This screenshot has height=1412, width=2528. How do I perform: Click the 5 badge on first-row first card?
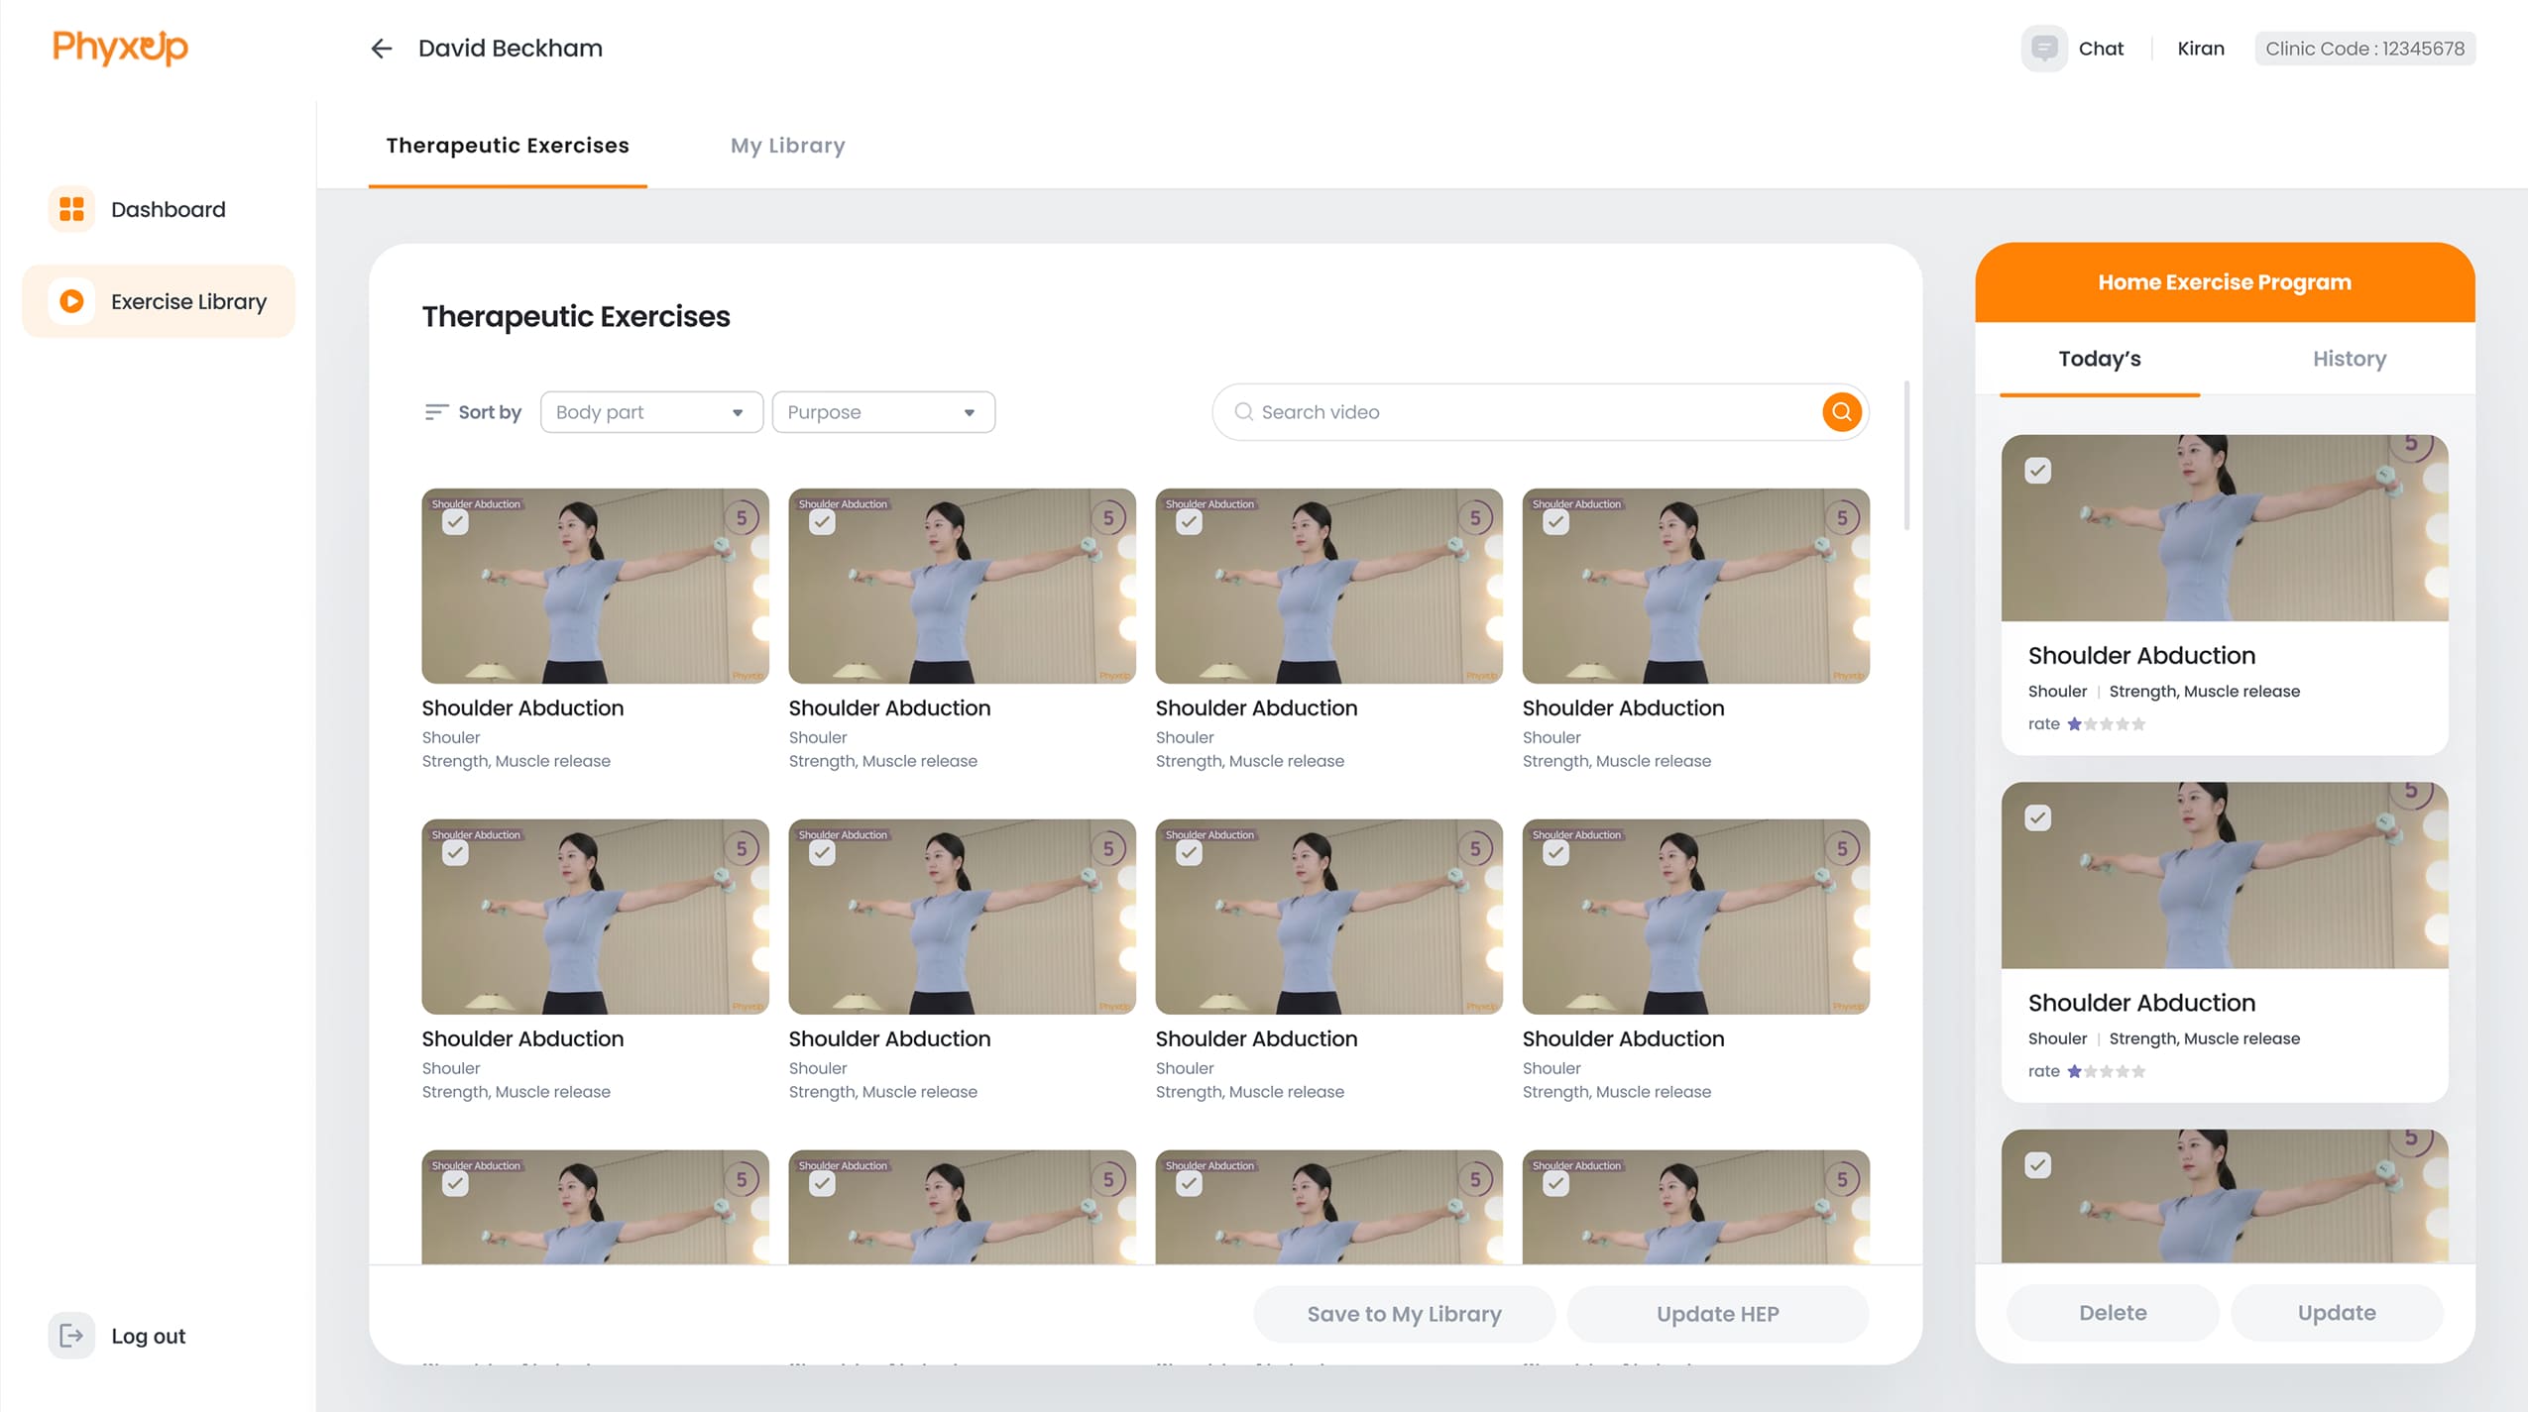(x=741, y=518)
